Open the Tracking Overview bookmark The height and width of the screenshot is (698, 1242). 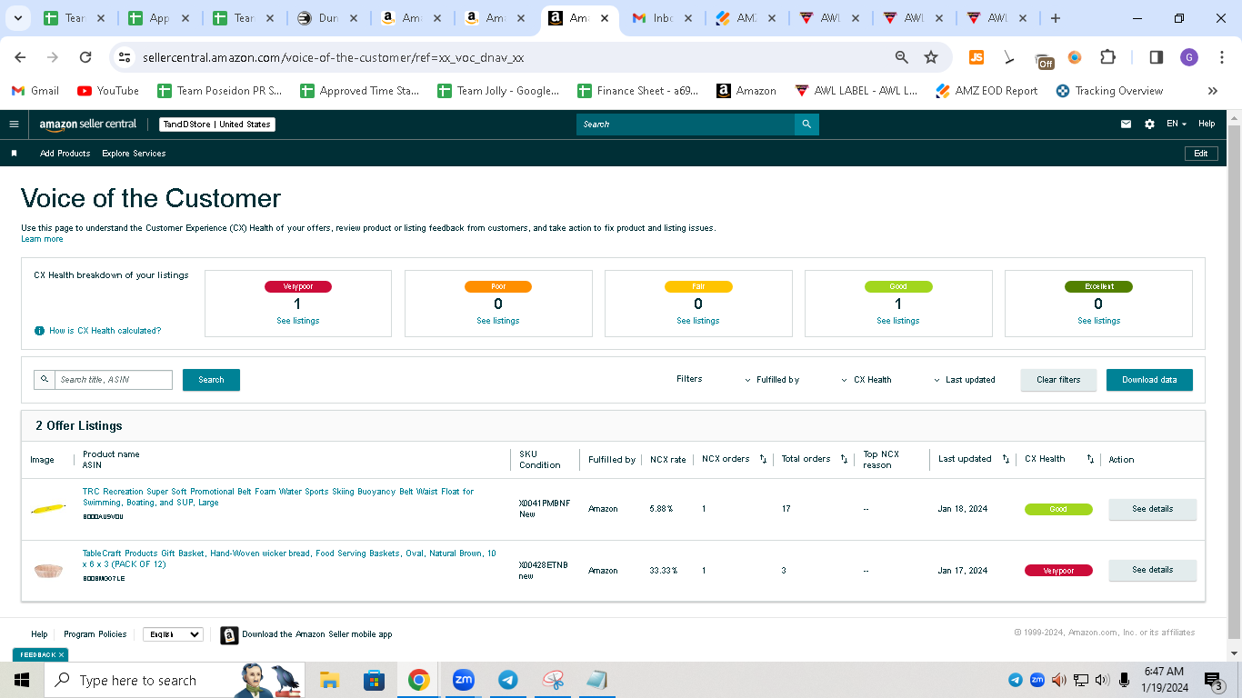1109,91
